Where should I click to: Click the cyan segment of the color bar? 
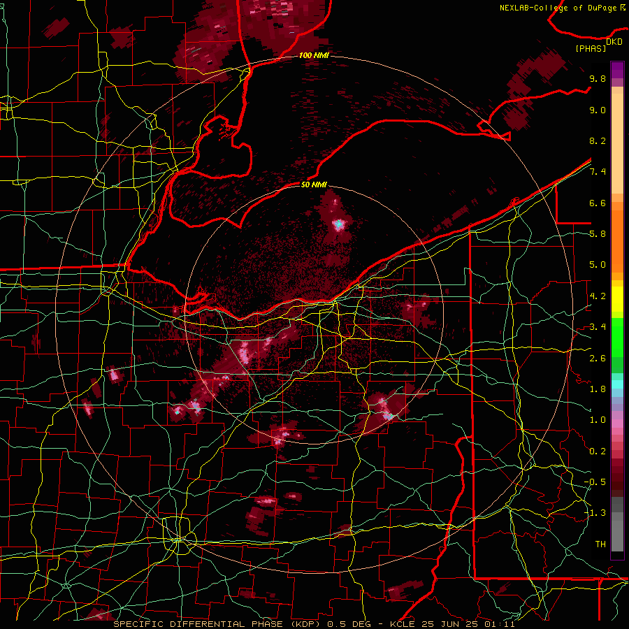pyautogui.click(x=617, y=384)
